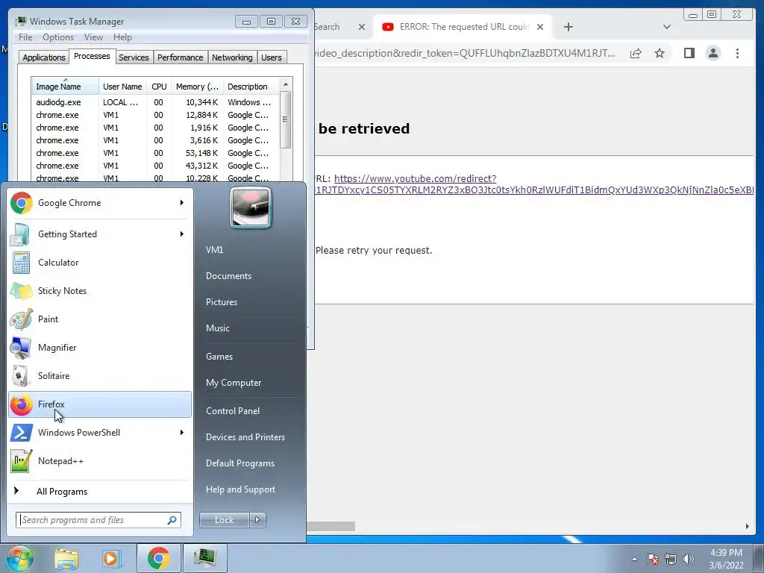Open Control Panel from Start menu
This screenshot has height=573, width=764.
233,411
